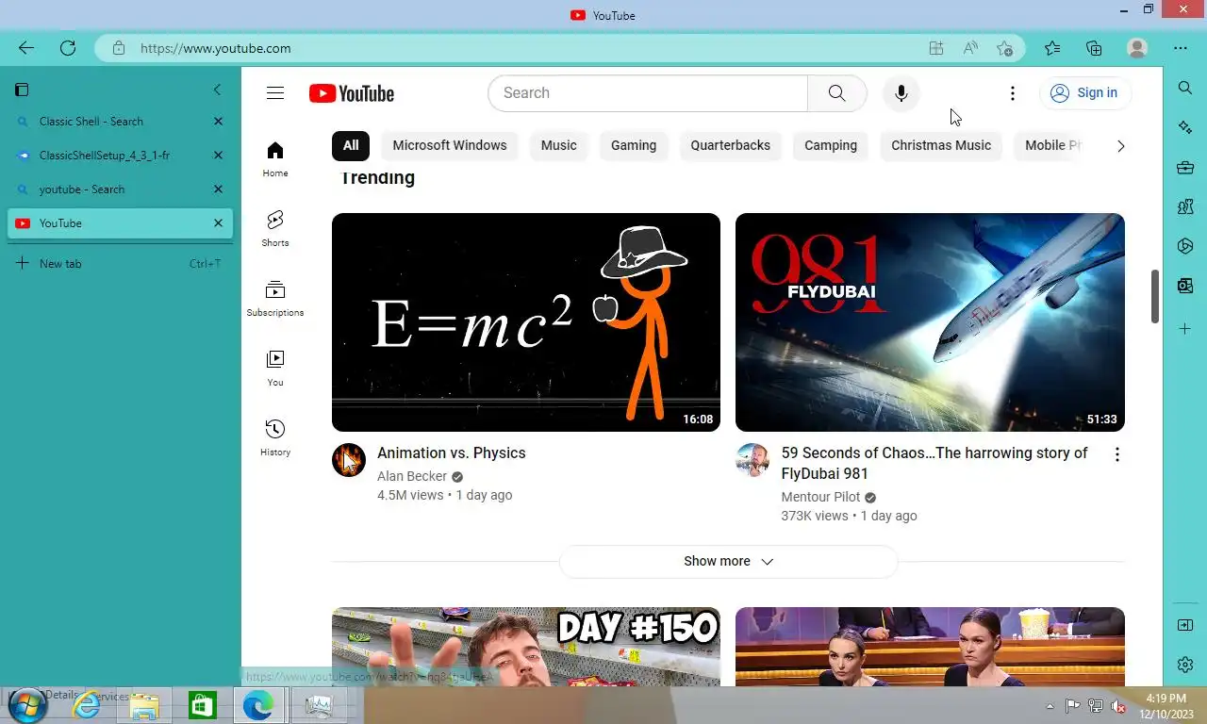
Task: Open the Edge sidebar Tools briefcase
Action: tap(1185, 168)
